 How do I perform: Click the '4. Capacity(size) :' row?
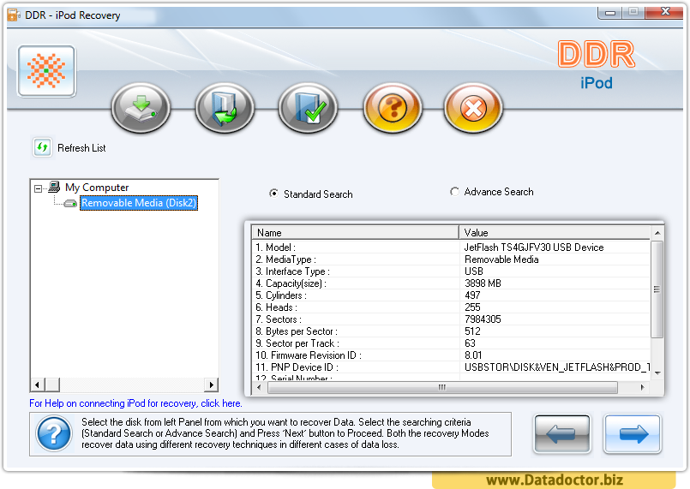pyautogui.click(x=451, y=283)
